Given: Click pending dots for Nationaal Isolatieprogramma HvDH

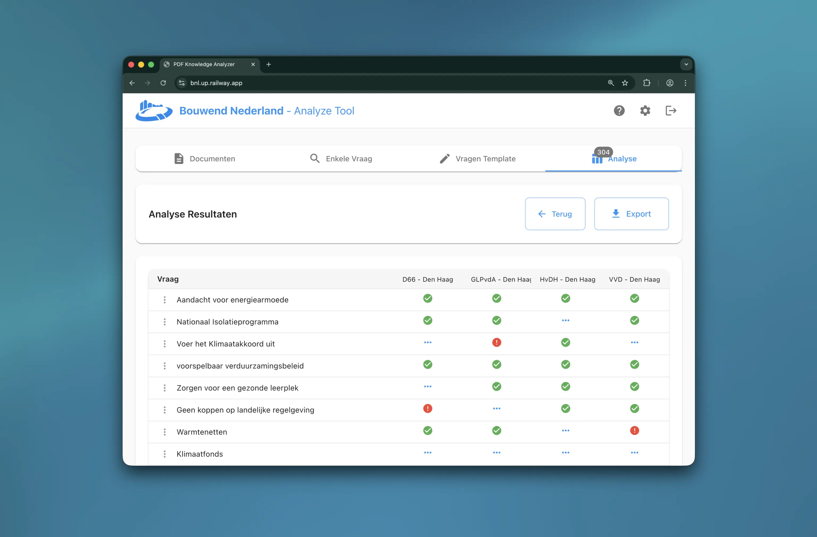Looking at the screenshot, I should click(x=565, y=320).
